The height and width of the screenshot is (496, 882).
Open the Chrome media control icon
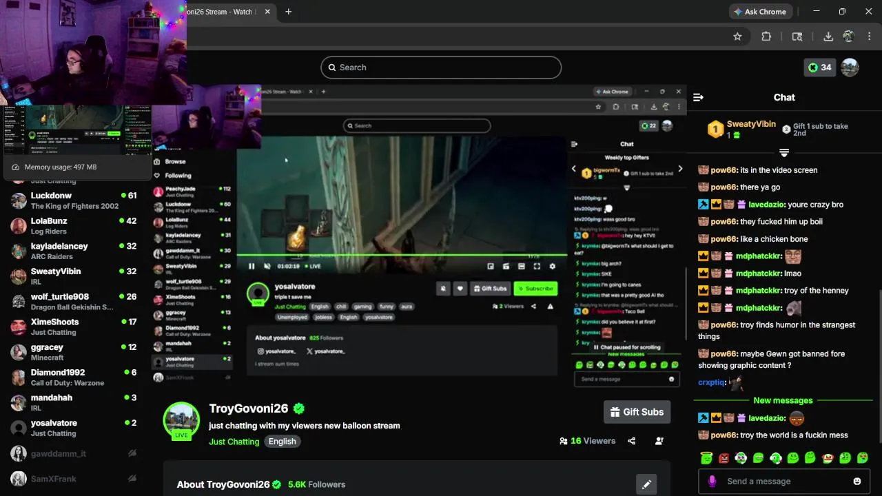point(797,37)
